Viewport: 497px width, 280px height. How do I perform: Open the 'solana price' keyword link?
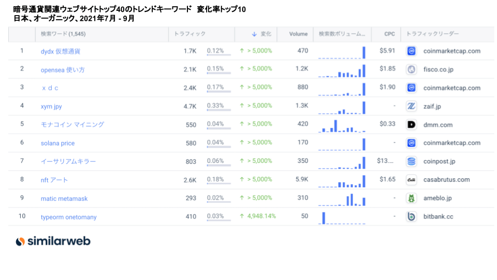pos(57,143)
